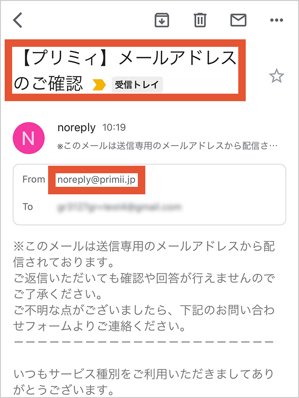This screenshot has height=398, width=299.
Task: Click the yellow importance marker arrow
Action: click(x=99, y=85)
